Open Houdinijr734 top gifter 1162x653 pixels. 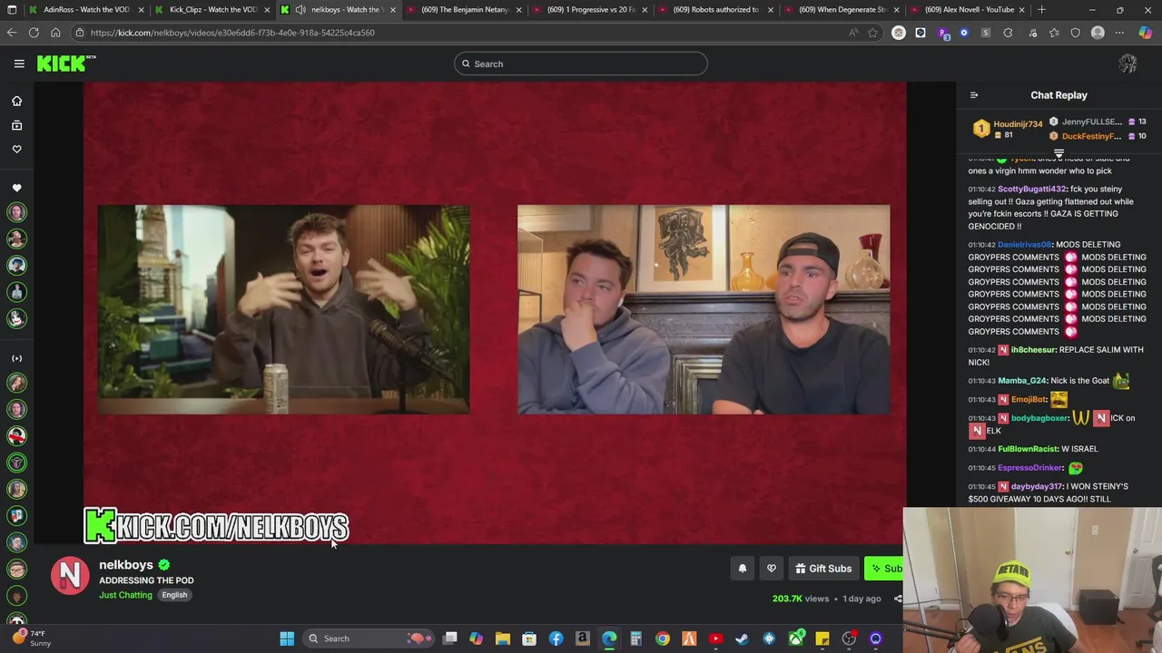point(1018,124)
